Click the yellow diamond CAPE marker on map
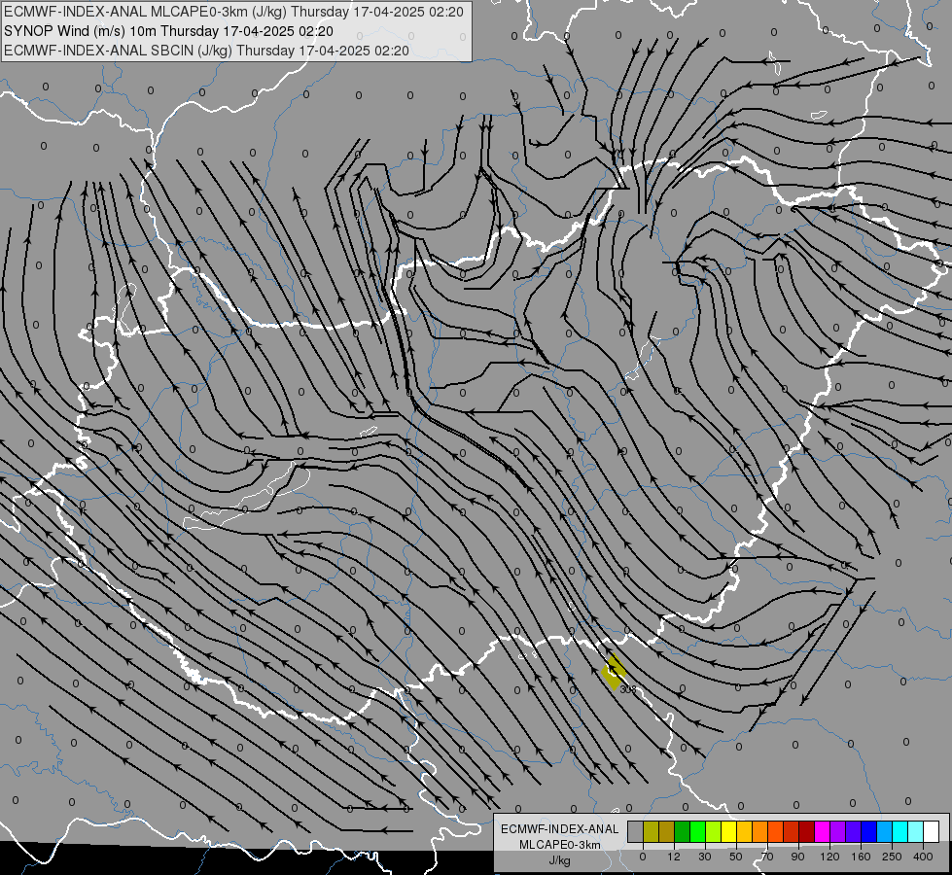Image resolution: width=952 pixels, height=875 pixels. [614, 672]
